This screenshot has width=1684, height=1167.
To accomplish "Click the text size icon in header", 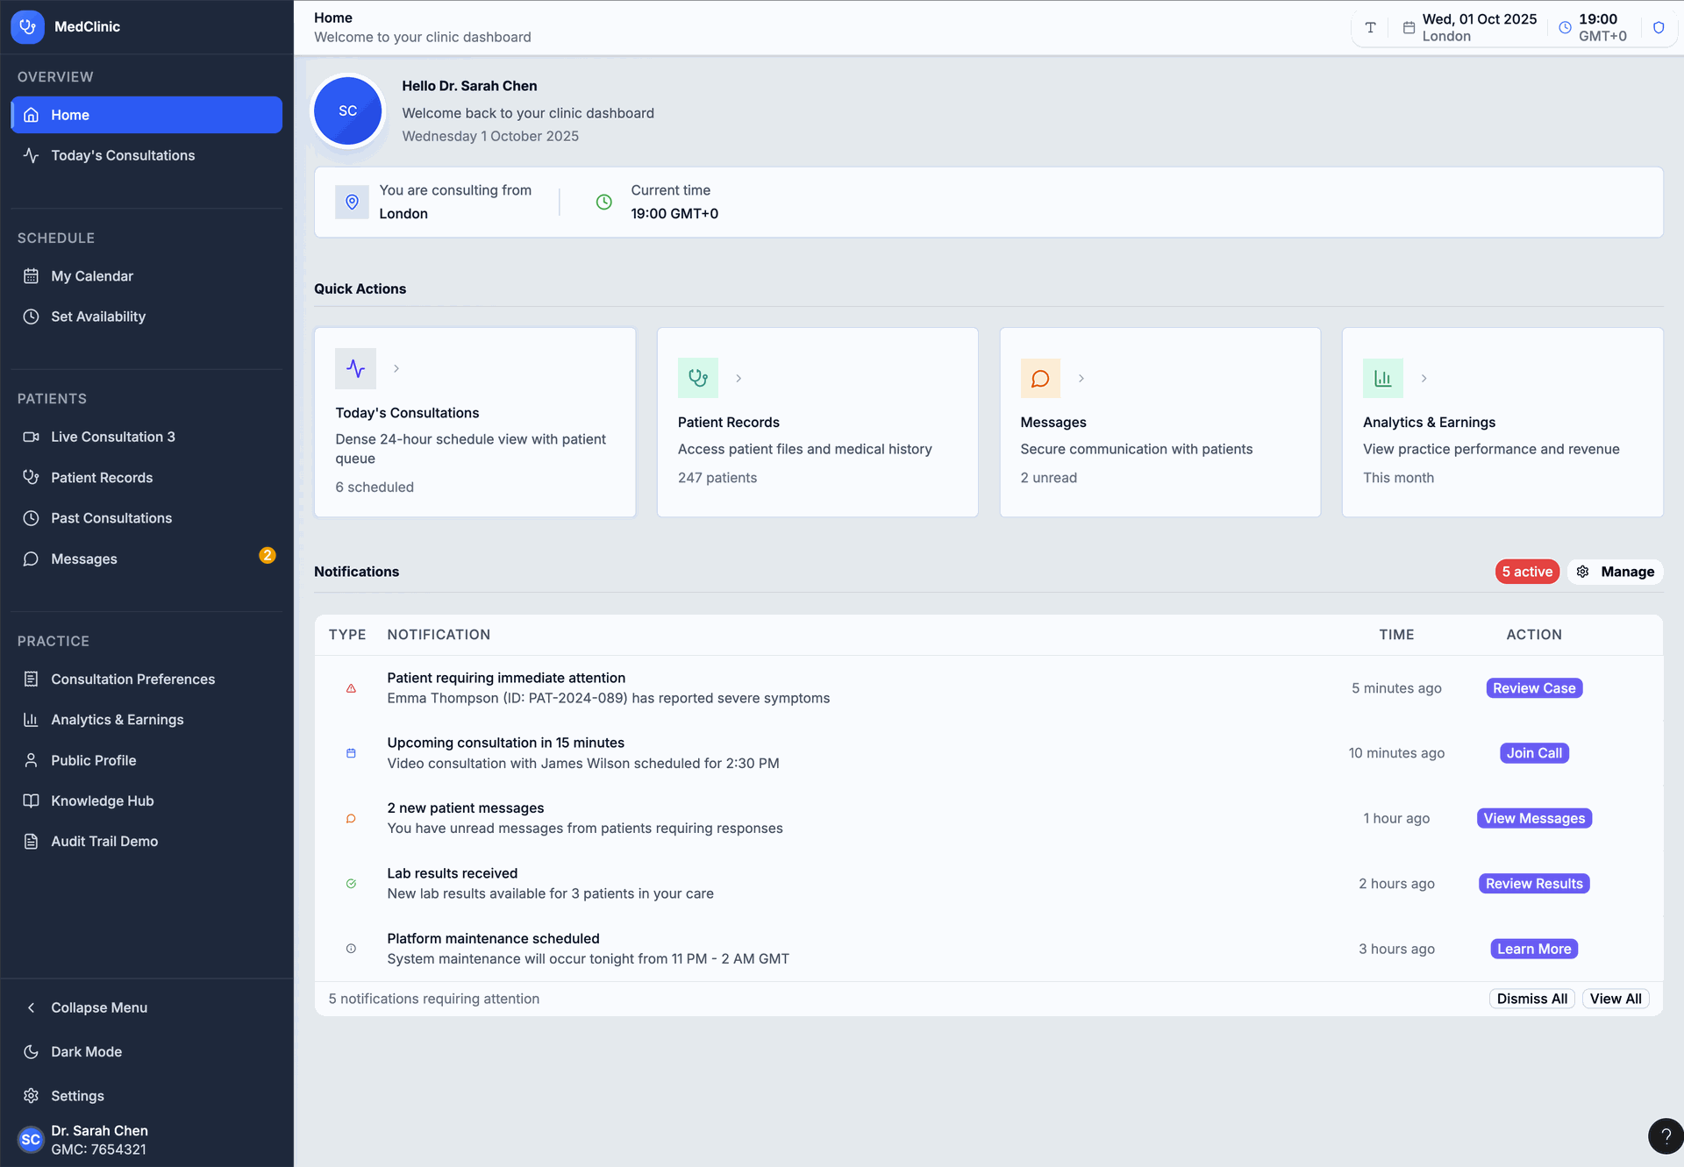I will click(1370, 27).
